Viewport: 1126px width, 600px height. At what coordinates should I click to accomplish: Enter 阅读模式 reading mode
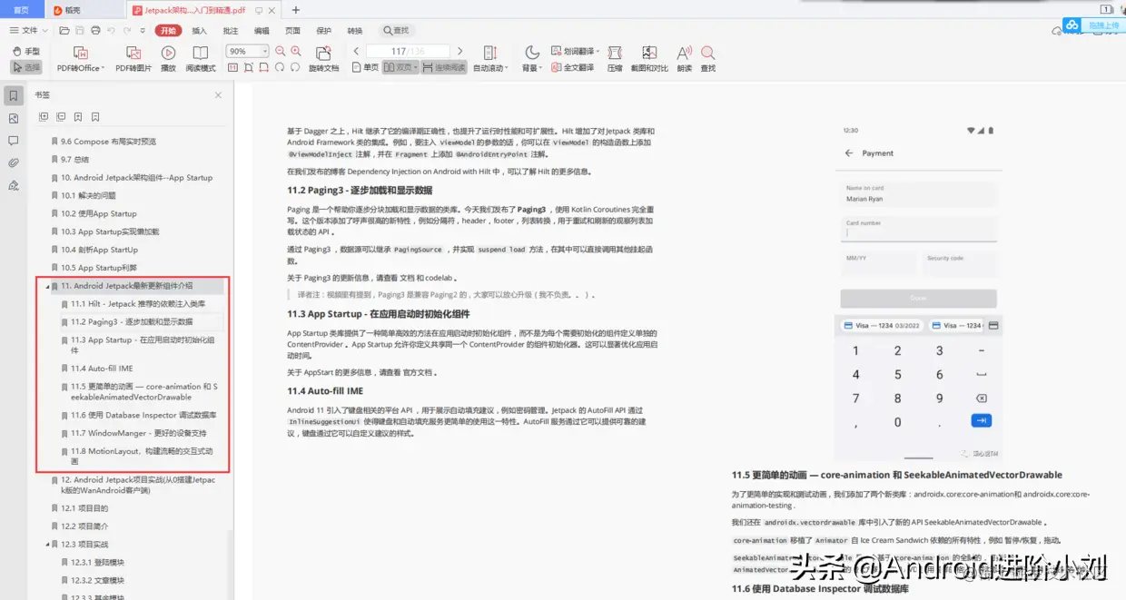coord(201,59)
